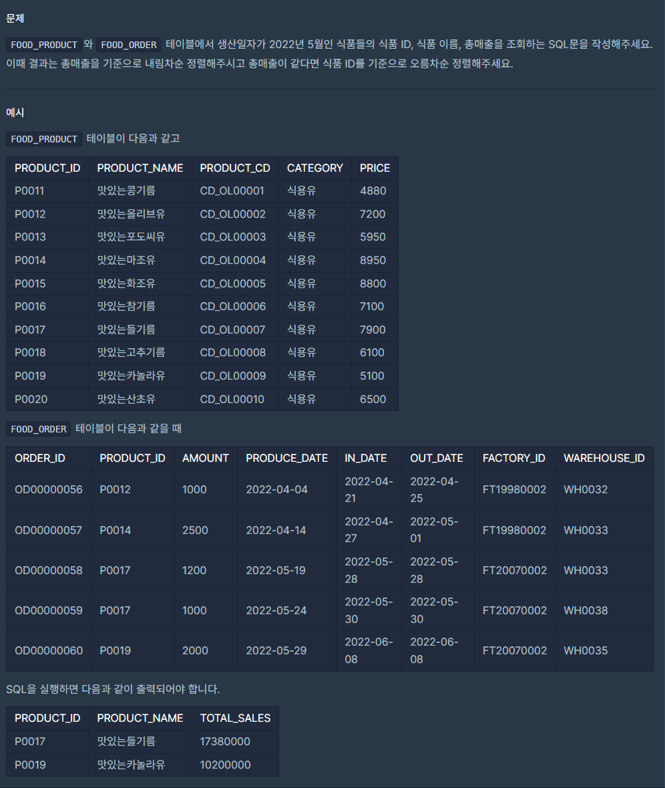Select order cell OD00000056

click(49, 489)
